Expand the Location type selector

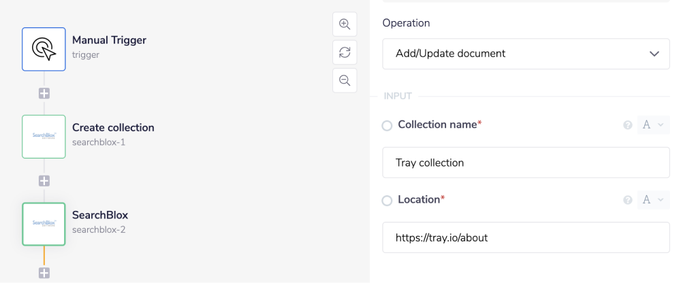[x=653, y=200]
